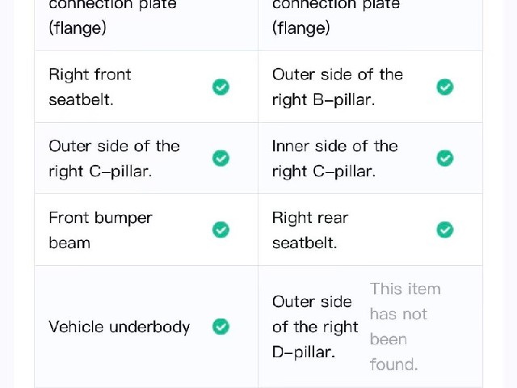
Task: Click the 'This item has not been found' note
Action: pyautogui.click(x=406, y=327)
